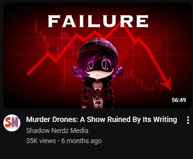The image size is (193, 159).
Task: Click the 56:49 duration badge
Action: tap(179, 100)
